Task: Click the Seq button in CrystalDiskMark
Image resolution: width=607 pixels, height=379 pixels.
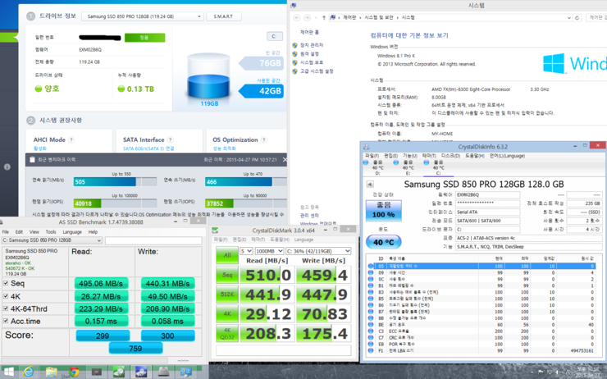Action: pyautogui.click(x=227, y=275)
